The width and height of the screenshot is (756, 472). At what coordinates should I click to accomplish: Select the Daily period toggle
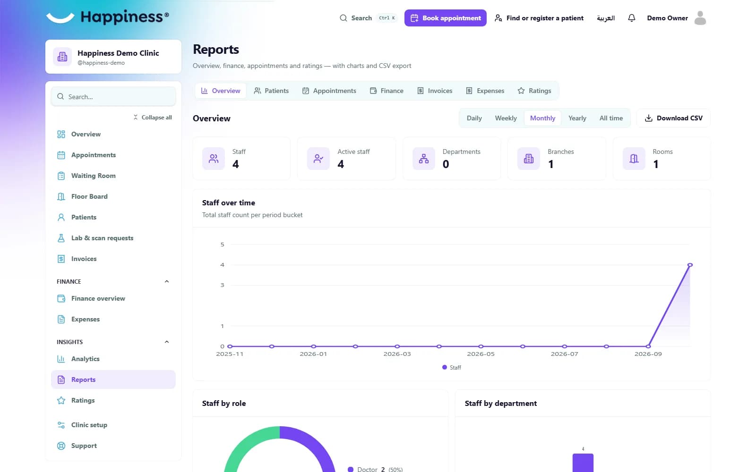click(x=474, y=118)
